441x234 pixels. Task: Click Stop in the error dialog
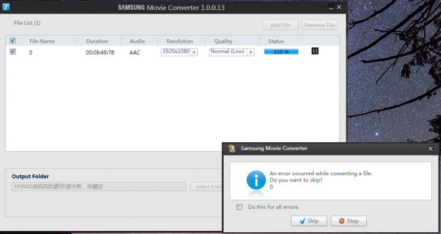[349, 221]
